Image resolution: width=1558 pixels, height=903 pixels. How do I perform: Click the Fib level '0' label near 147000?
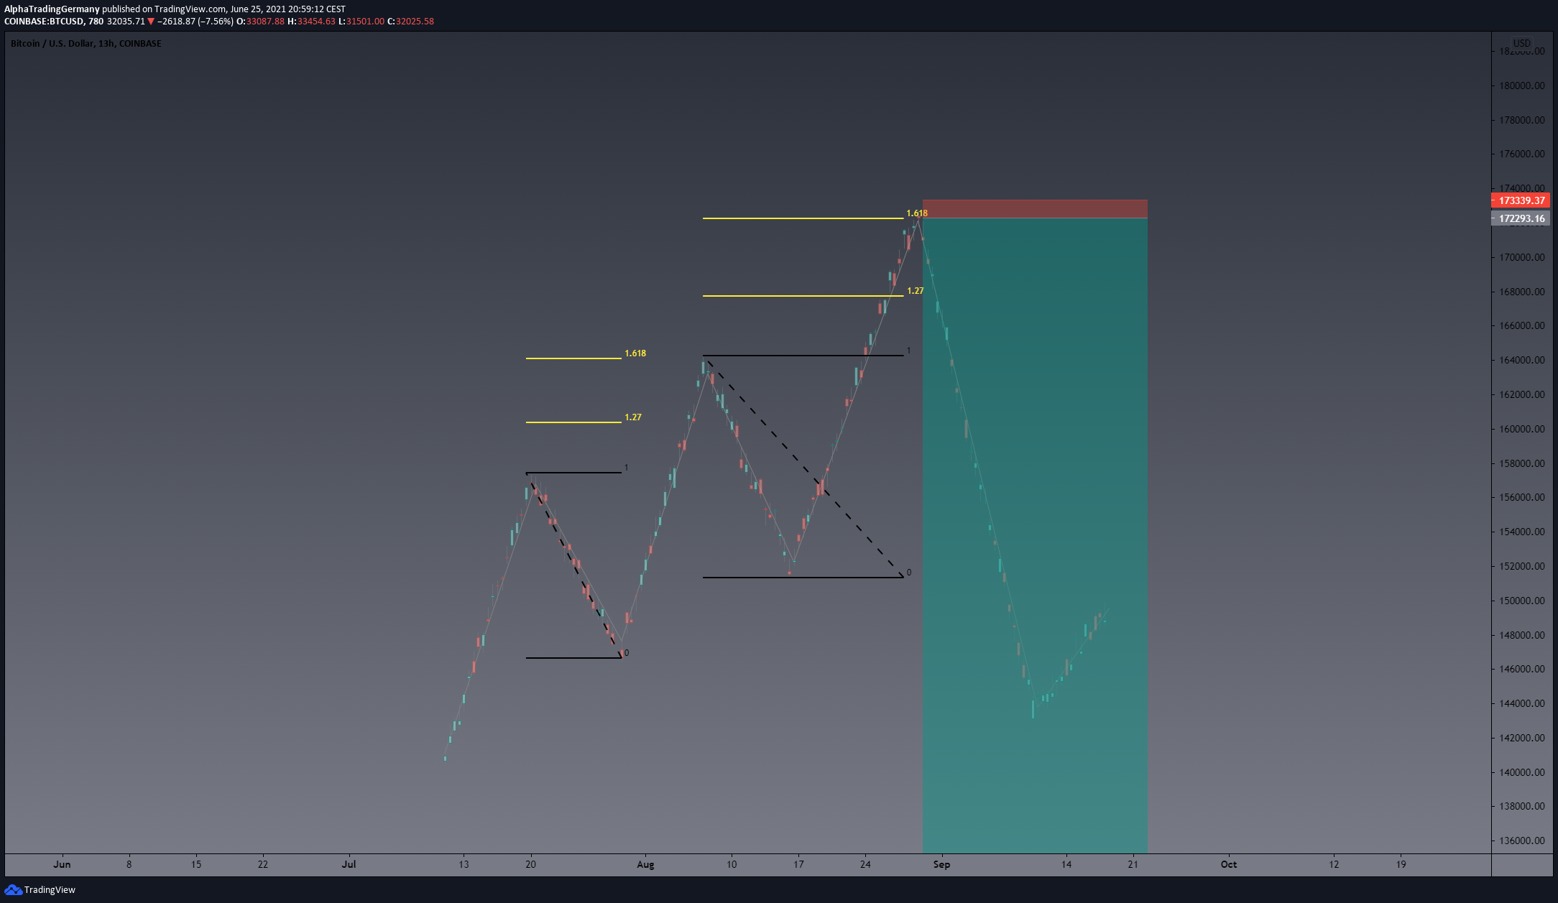tap(627, 653)
